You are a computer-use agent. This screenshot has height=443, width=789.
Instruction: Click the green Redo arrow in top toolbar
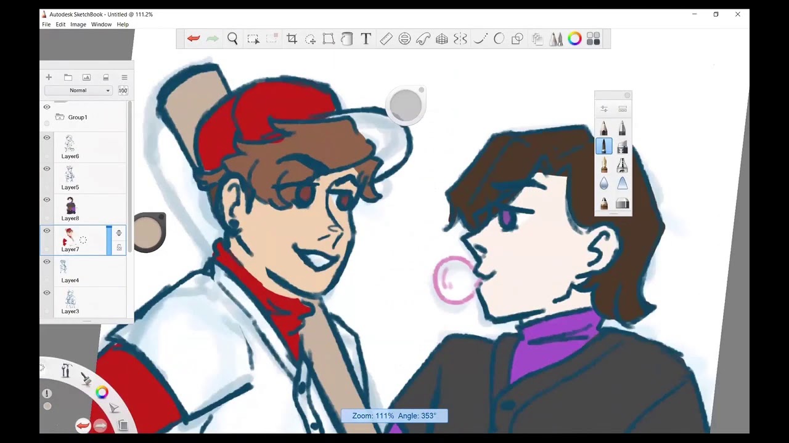point(213,39)
